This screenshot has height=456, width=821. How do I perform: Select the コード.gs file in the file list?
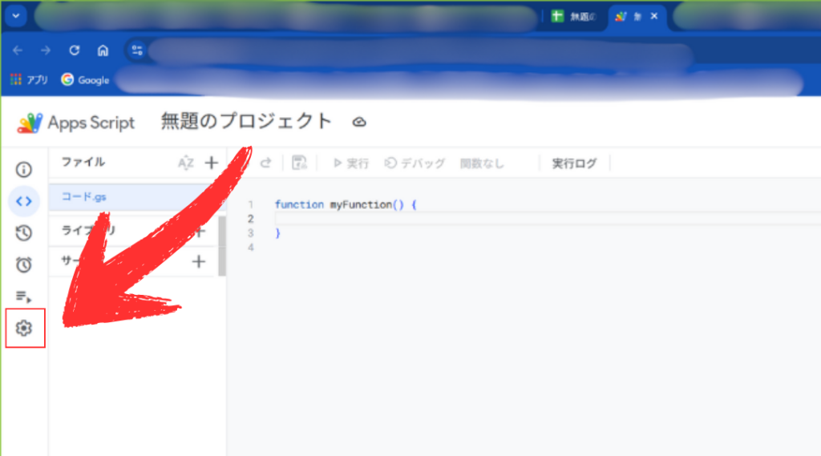coord(84,197)
